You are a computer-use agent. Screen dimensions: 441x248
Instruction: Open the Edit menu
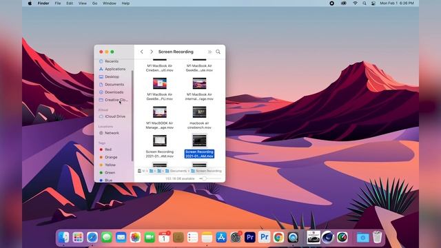[70, 3]
